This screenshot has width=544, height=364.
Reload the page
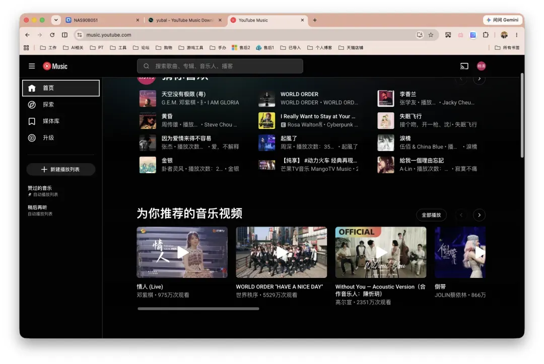pyautogui.click(x=52, y=35)
